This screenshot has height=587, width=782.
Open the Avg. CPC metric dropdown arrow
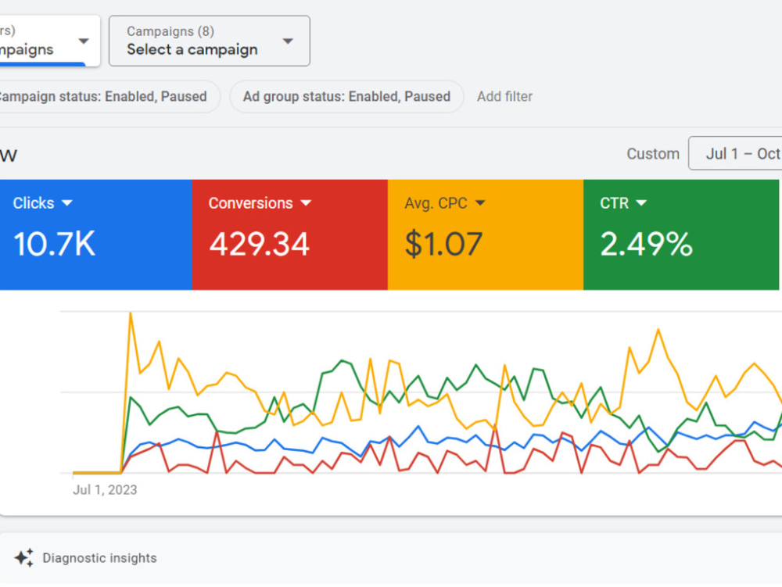[480, 202]
